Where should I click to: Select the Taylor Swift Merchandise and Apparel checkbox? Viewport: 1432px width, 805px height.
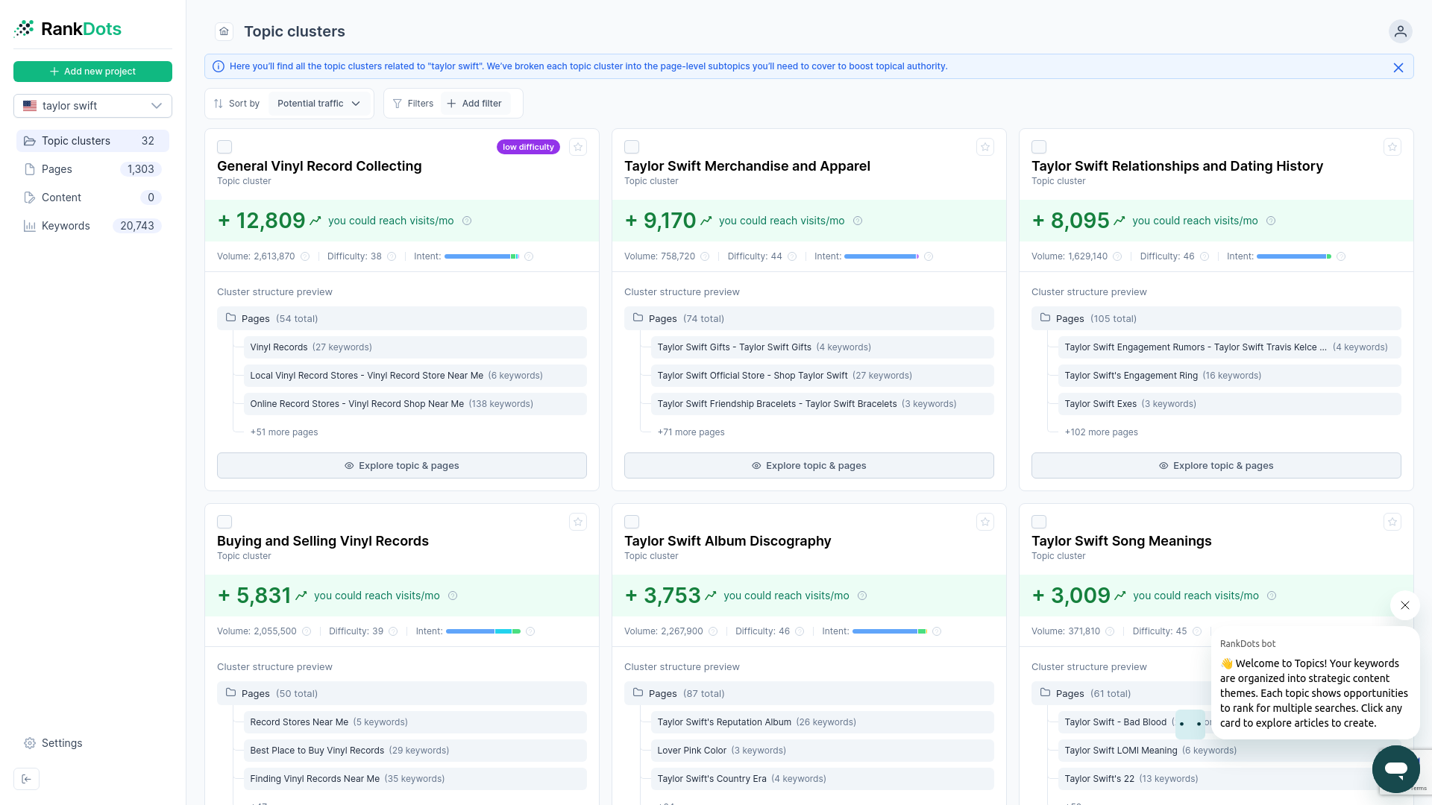pos(632,147)
